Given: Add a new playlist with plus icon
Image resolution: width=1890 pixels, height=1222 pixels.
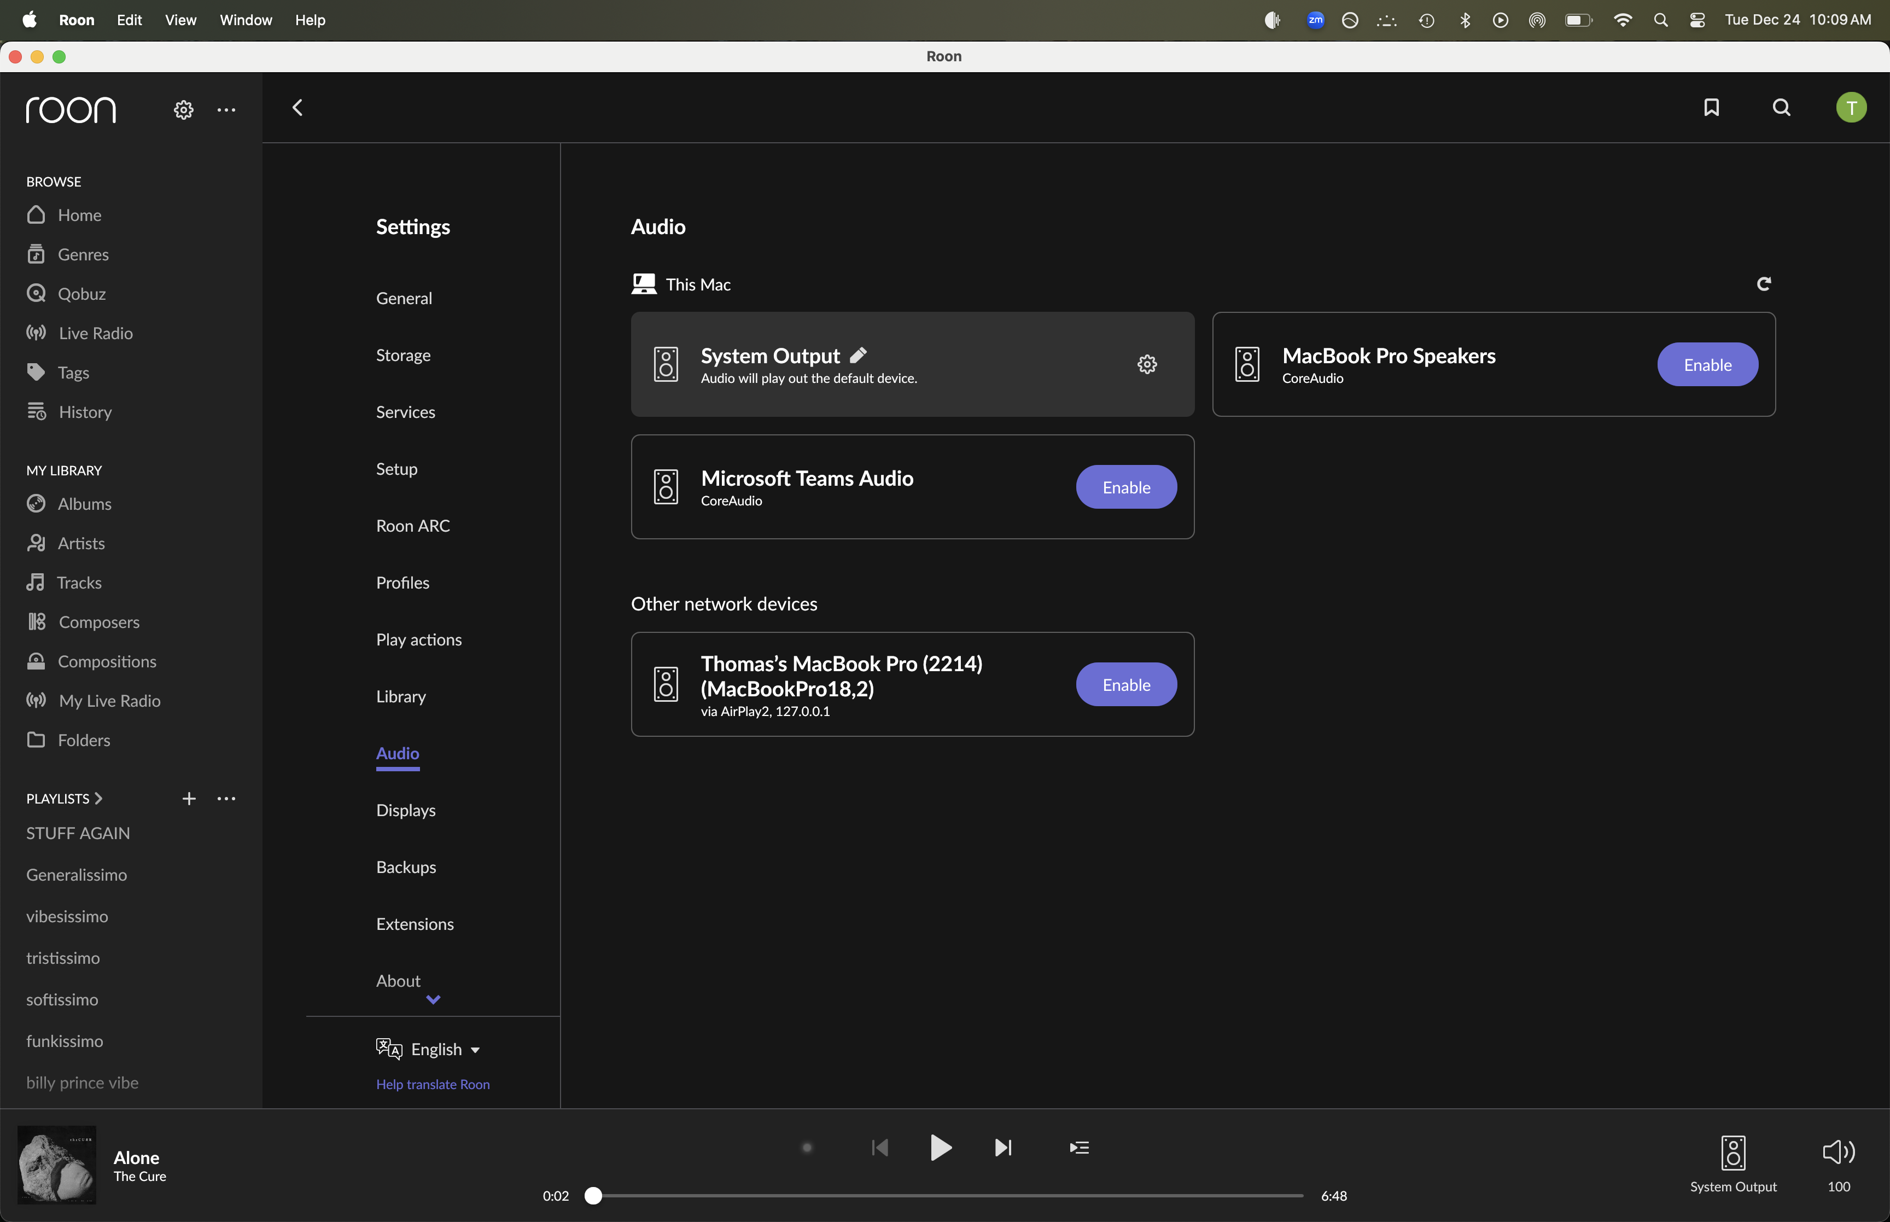Looking at the screenshot, I should point(189,798).
